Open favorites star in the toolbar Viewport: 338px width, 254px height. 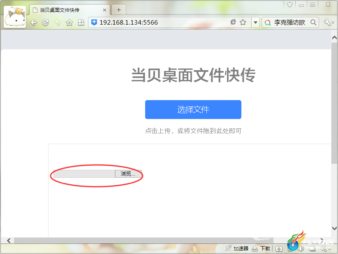tap(69, 23)
